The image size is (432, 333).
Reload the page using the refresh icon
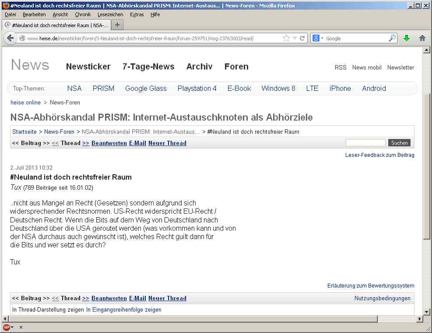coord(302,38)
